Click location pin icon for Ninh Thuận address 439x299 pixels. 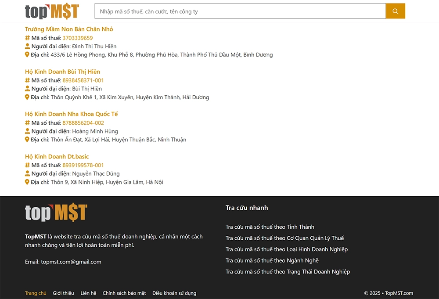(x=27, y=140)
